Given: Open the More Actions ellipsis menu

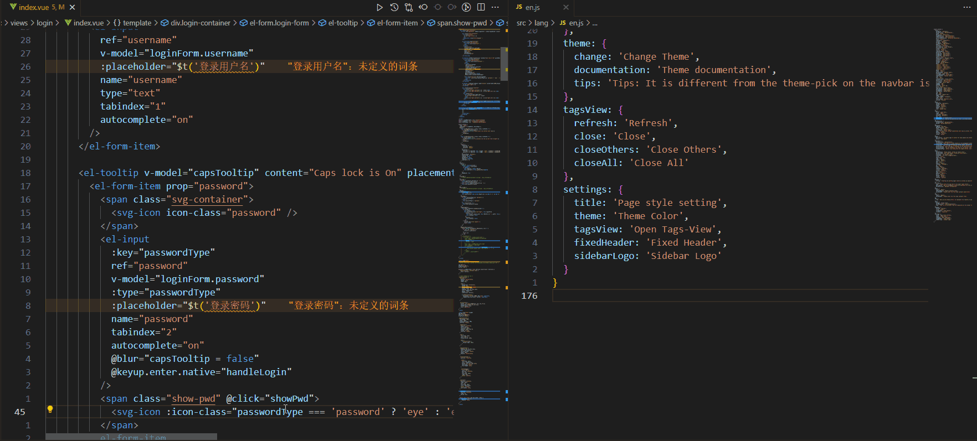Looking at the screenshot, I should click(x=495, y=7).
